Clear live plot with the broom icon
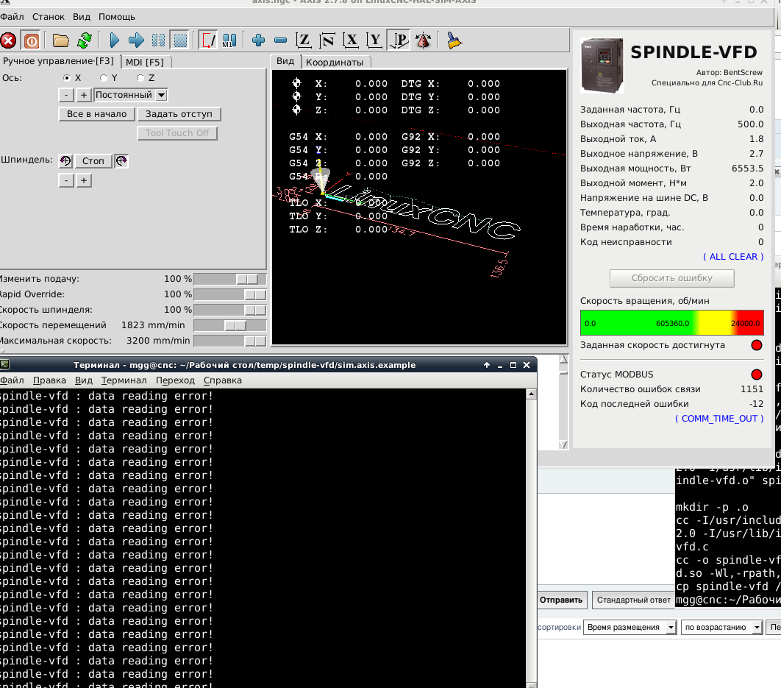The width and height of the screenshot is (781, 688). coord(454,40)
